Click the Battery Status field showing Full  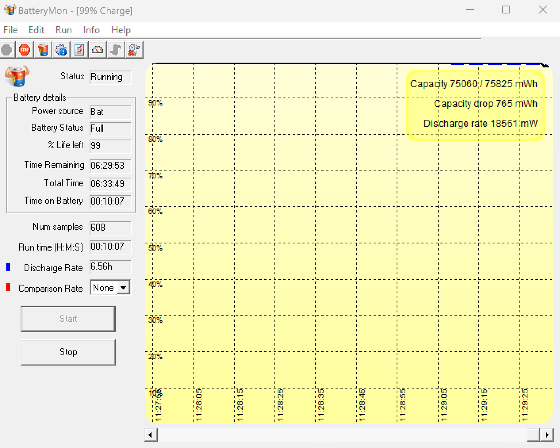tap(110, 128)
